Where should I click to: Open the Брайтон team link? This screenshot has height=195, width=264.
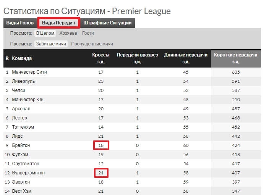[21, 145]
